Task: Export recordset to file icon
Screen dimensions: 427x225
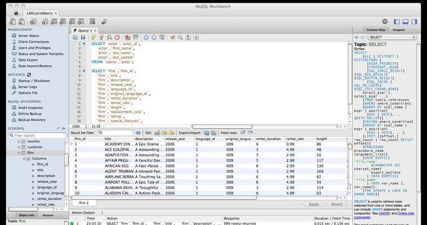Action: tap(206, 133)
